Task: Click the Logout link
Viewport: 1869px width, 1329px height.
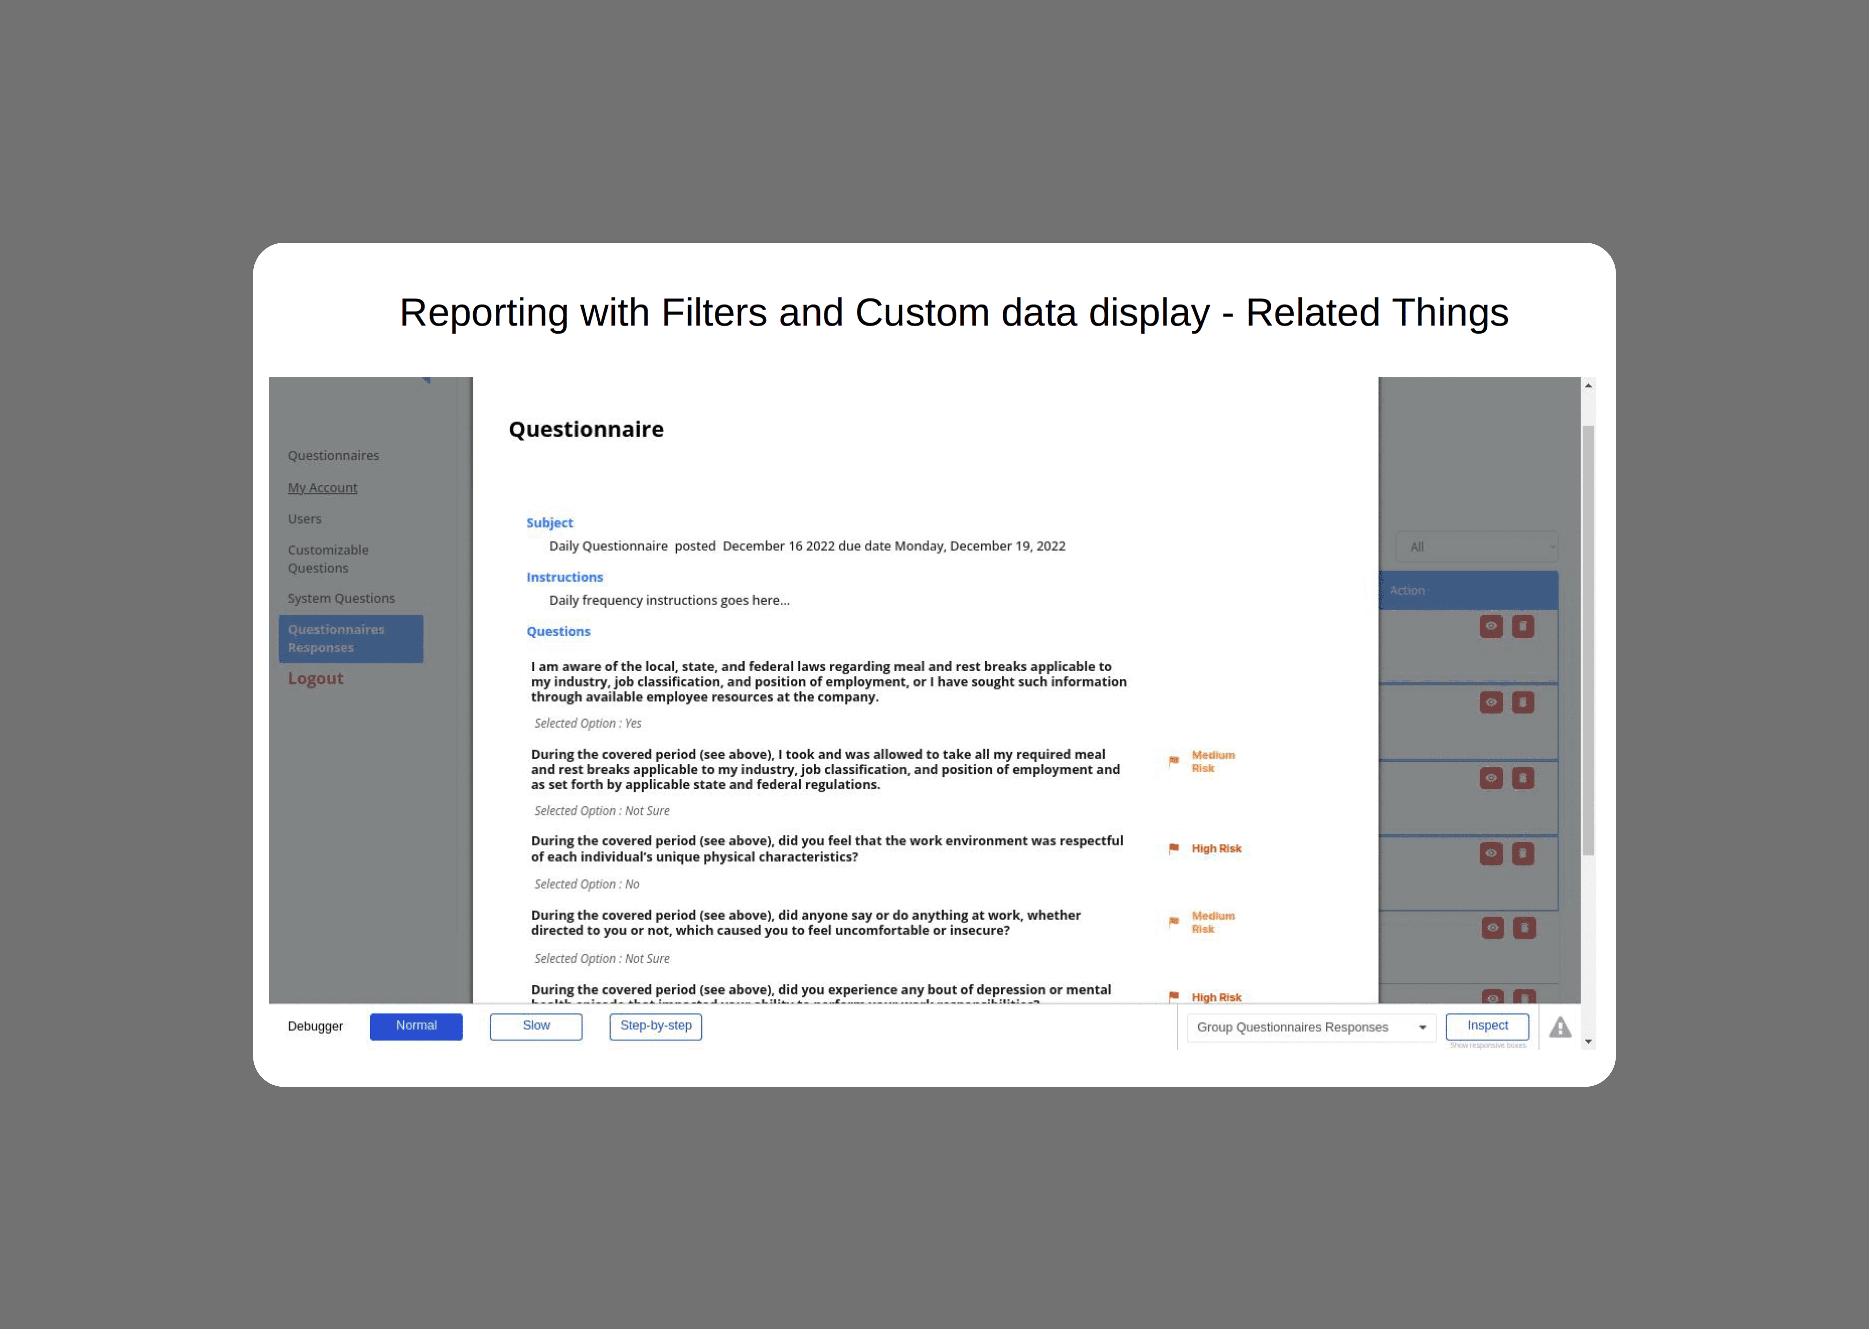Action: pyautogui.click(x=315, y=678)
